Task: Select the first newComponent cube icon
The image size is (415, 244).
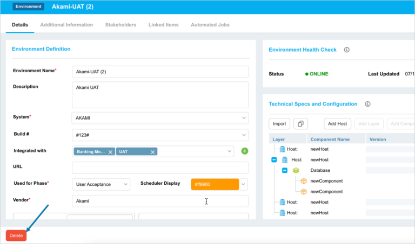Action: [x=304, y=181]
